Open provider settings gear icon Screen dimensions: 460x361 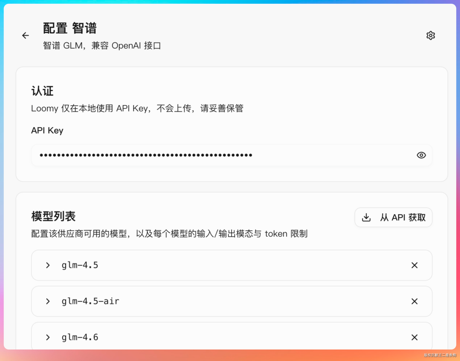click(430, 35)
